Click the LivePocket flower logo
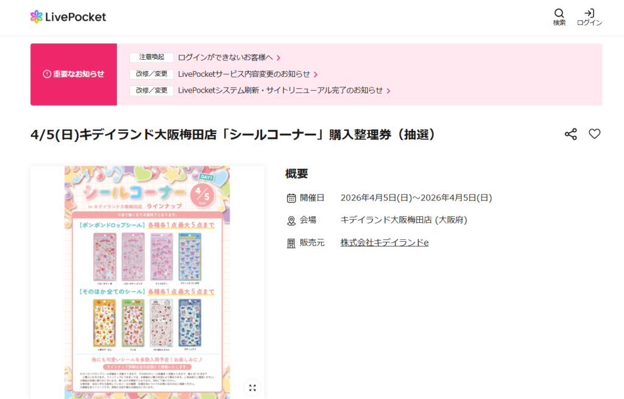The image size is (624, 399). tap(36, 16)
